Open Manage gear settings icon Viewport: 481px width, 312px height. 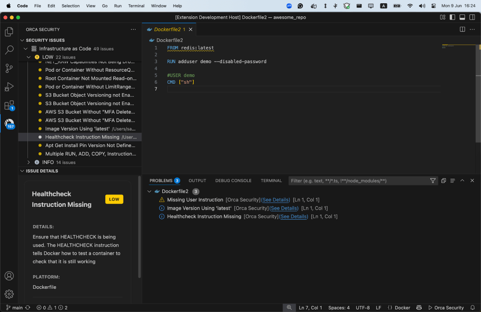point(9,294)
